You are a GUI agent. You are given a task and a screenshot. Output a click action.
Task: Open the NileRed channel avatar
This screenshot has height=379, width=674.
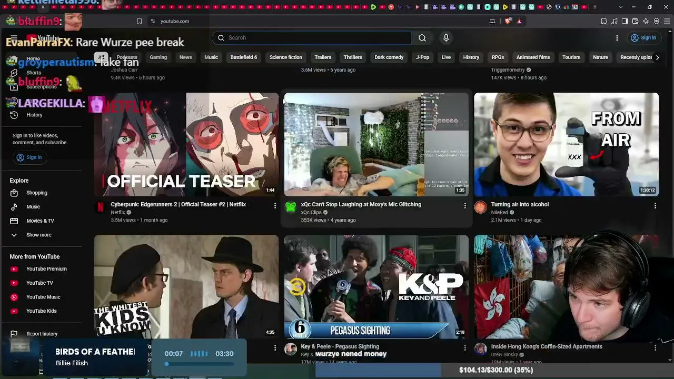coord(480,207)
